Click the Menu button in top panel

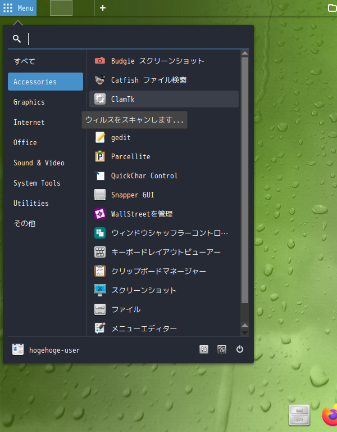[18, 8]
